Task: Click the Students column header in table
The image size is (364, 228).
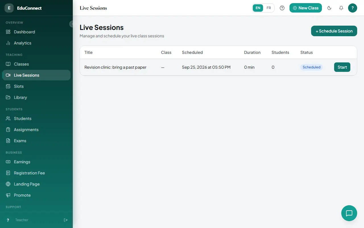Action: point(280,52)
